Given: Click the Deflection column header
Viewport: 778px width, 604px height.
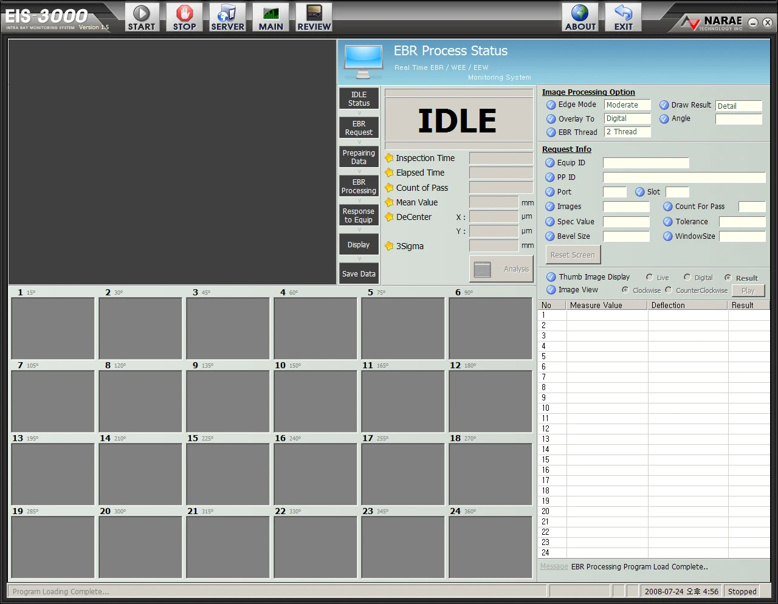Looking at the screenshot, I should coord(688,305).
